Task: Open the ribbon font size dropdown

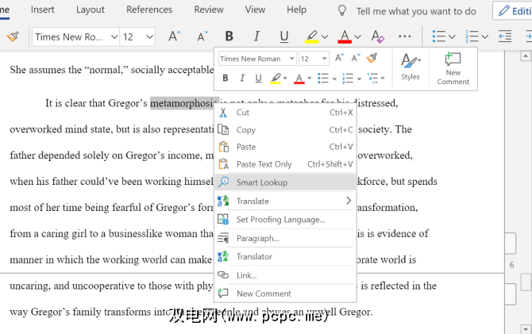Action: (149, 37)
